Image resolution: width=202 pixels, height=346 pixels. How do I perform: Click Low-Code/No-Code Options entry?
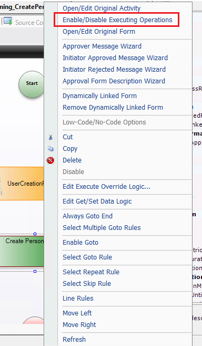pos(104,122)
